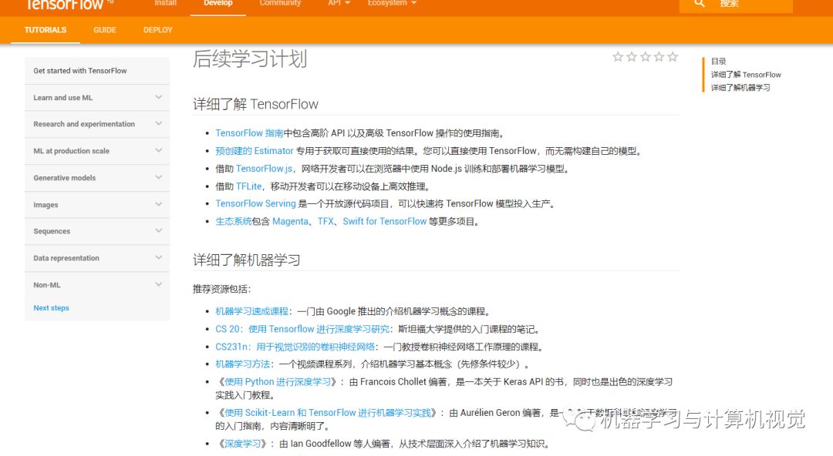Open the 机器学习速成课程 link
Screen dimensions: 833x456
[251, 311]
